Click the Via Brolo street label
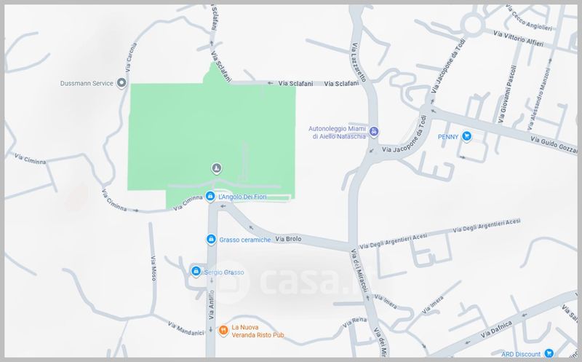Screen dimensions: 582x362 click(288, 239)
